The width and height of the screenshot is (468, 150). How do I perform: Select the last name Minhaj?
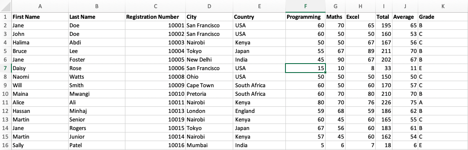tap(97, 111)
